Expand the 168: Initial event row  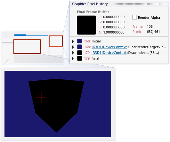click(73, 41)
